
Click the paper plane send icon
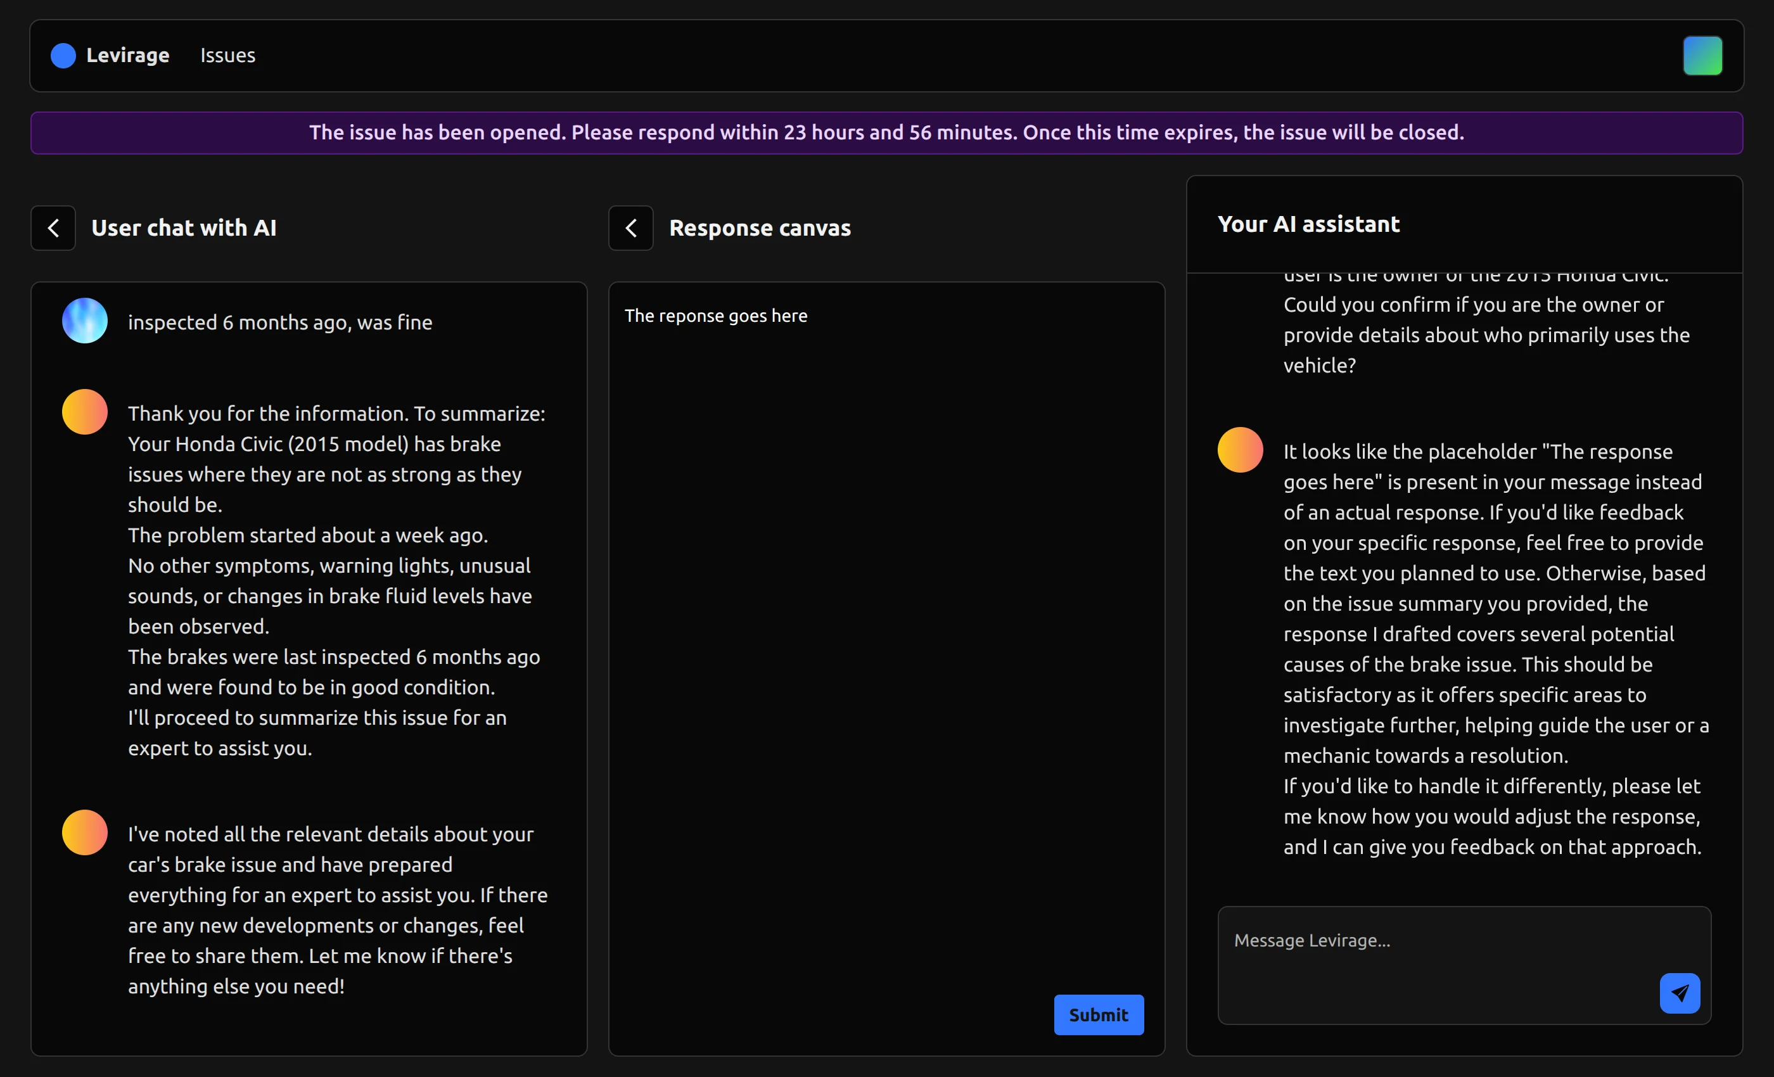pyautogui.click(x=1680, y=993)
